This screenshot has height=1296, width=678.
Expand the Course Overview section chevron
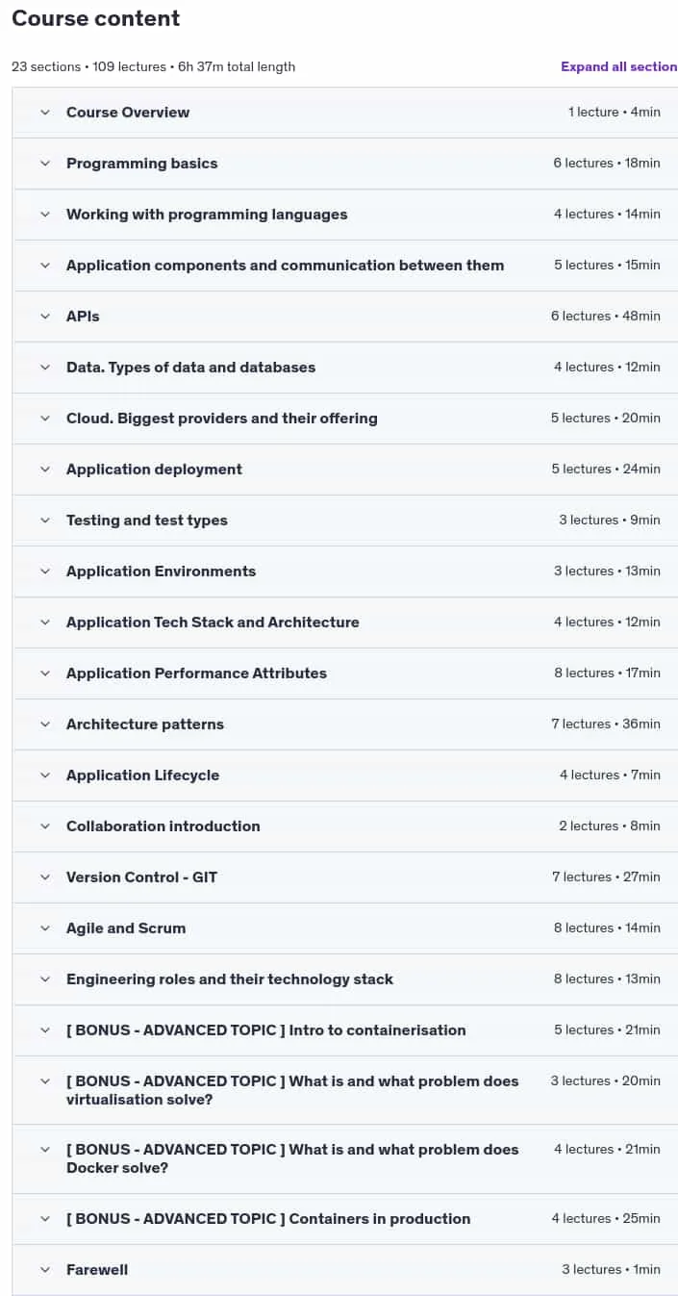[44, 113]
